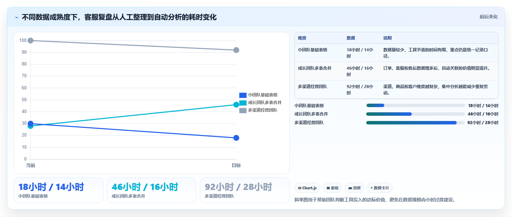This screenshot has width=512, height=217.
Task: Click the grey data point at 目标
Action: (236, 50)
